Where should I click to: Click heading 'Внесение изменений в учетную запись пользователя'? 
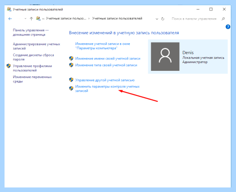tap(124, 33)
